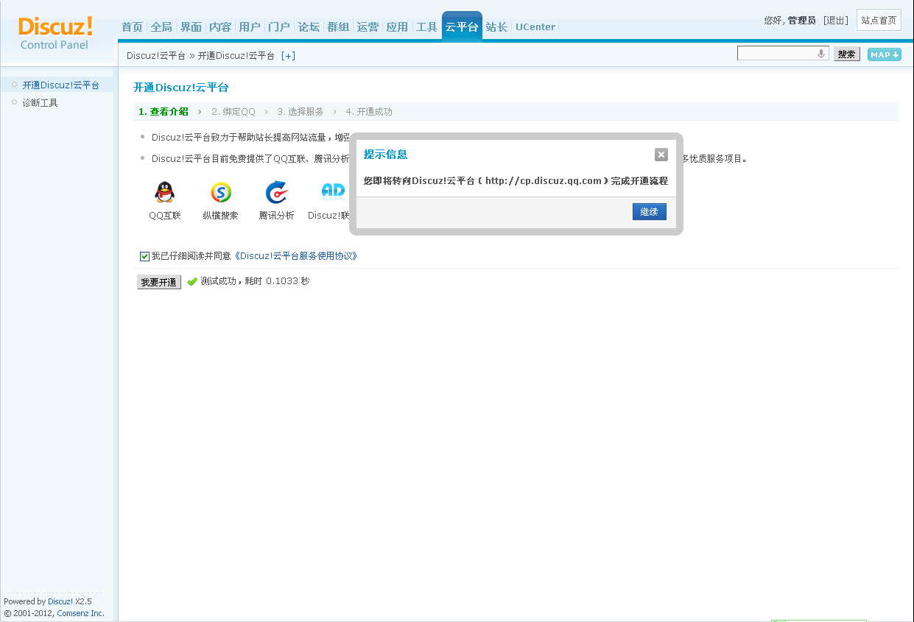Open the 界面 menu
This screenshot has height=622, width=914.
coord(191,27)
